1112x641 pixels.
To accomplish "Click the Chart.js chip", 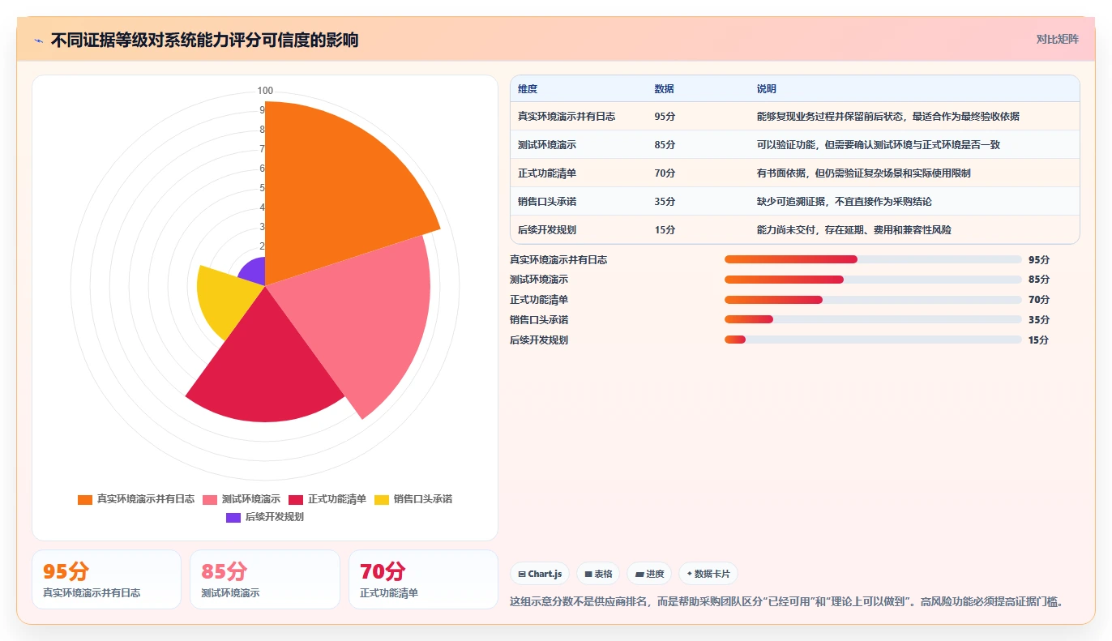I will coord(540,574).
